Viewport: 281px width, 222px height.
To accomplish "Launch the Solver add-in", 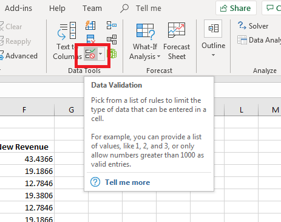I will [253, 26].
